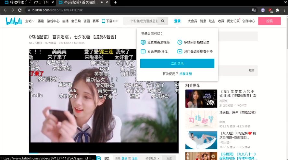Click the browser Extensions puzzle icon
Screen dimensions: 288x160
click(x=277, y=10)
